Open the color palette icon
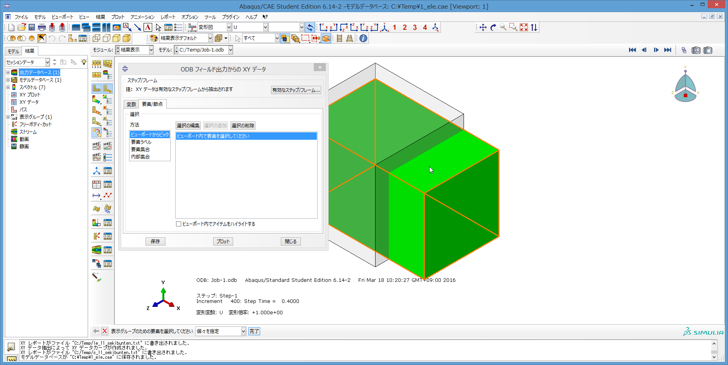This screenshot has width=728, height=365. point(154,38)
